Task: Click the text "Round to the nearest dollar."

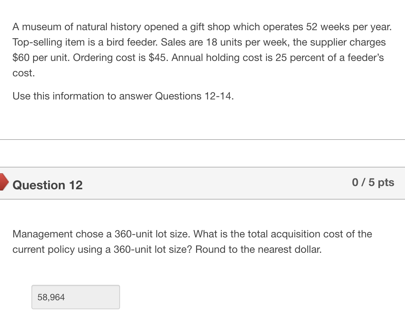Action: [258, 249]
